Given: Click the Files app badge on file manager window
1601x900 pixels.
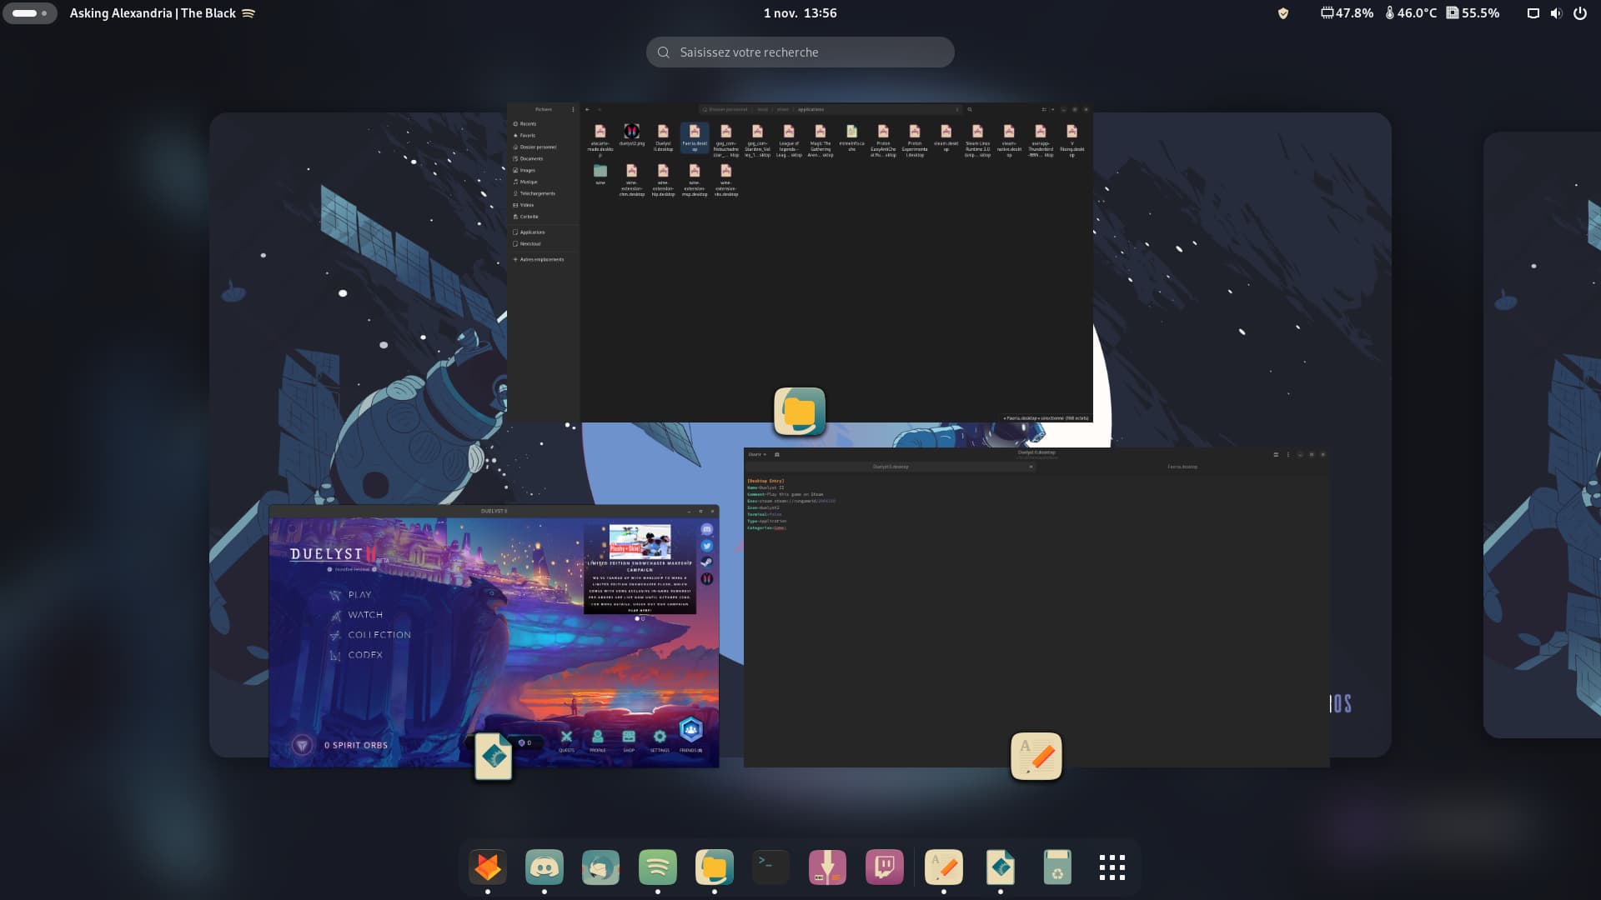Looking at the screenshot, I should pos(800,412).
